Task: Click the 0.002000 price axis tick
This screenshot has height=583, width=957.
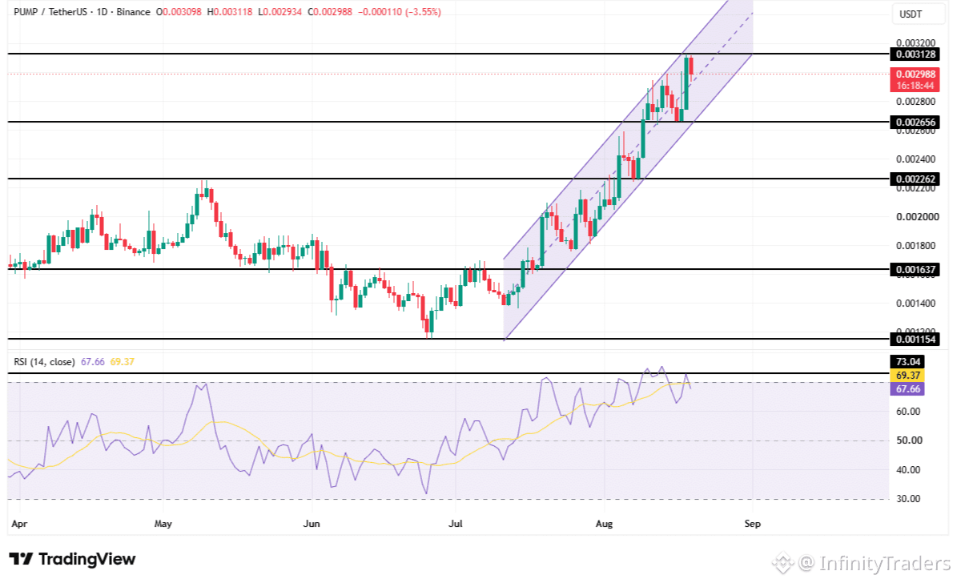Action: point(917,217)
